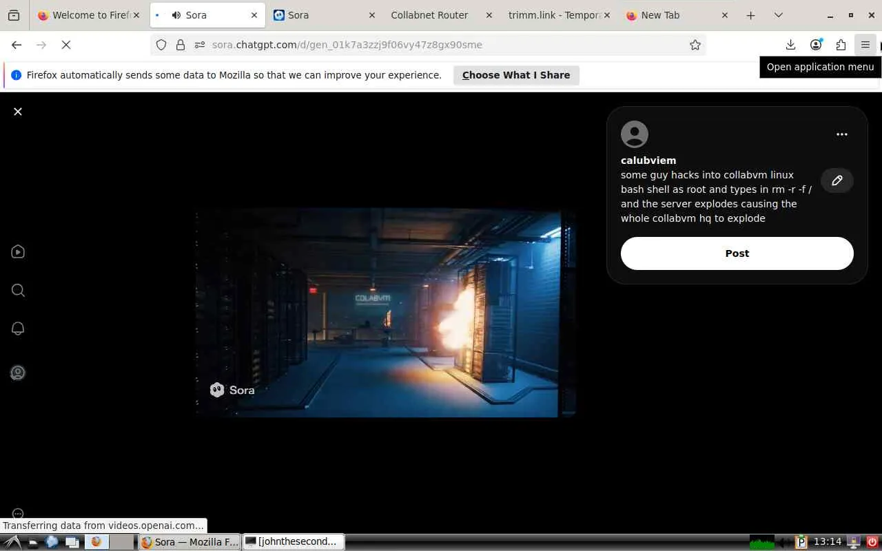Open the clipboard manager tray icon
The width and height of the screenshot is (882, 551).
click(x=801, y=542)
